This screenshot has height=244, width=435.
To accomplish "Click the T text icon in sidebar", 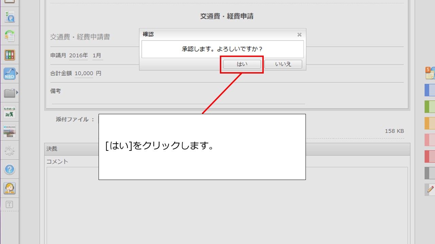I will coord(10,204).
